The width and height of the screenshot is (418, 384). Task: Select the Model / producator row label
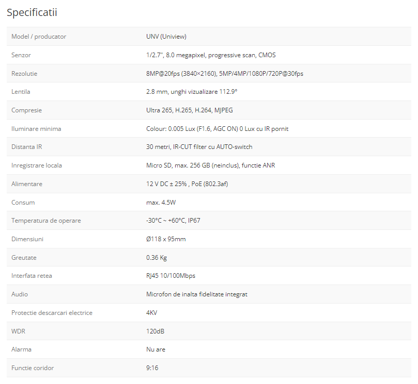39,37
